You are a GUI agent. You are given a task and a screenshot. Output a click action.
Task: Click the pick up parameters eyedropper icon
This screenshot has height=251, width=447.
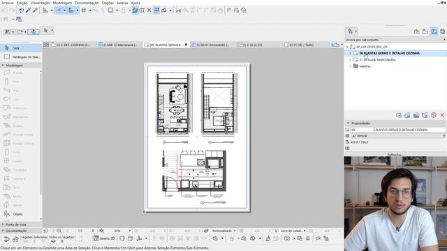click(28, 10)
